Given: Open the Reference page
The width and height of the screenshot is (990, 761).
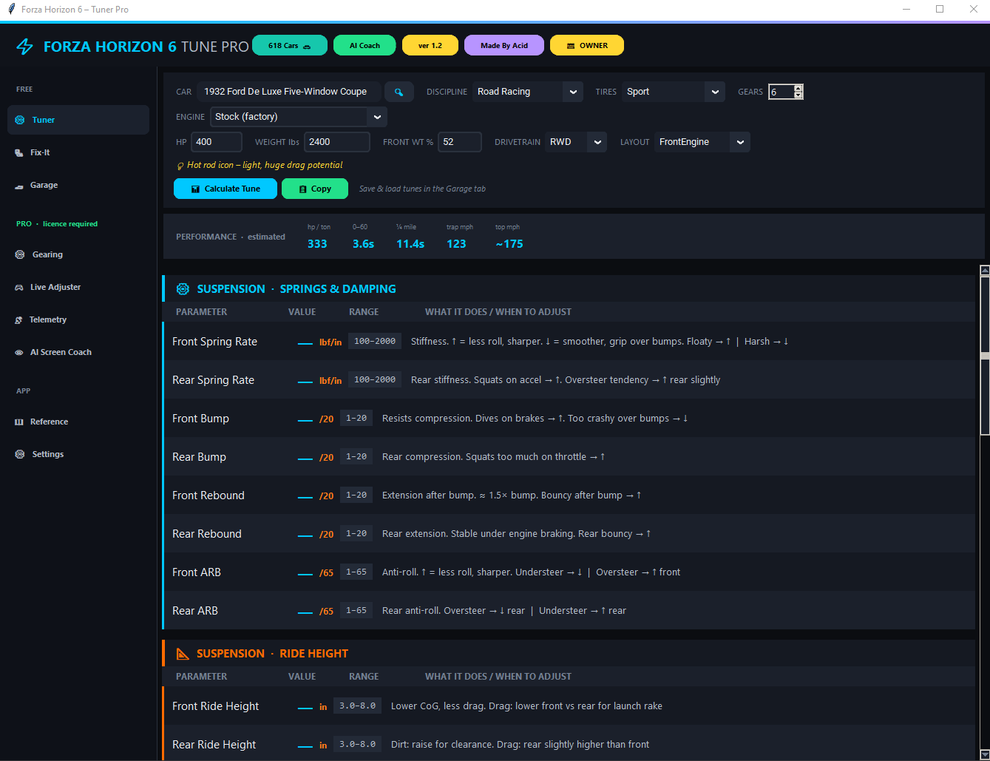Looking at the screenshot, I should tap(78, 422).
